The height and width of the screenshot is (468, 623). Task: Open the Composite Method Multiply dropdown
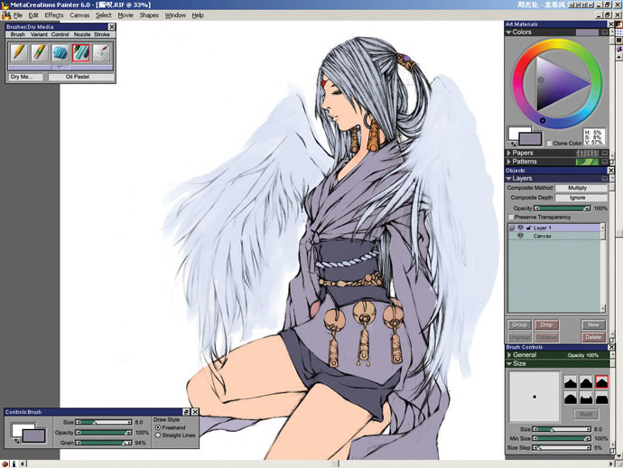click(581, 188)
